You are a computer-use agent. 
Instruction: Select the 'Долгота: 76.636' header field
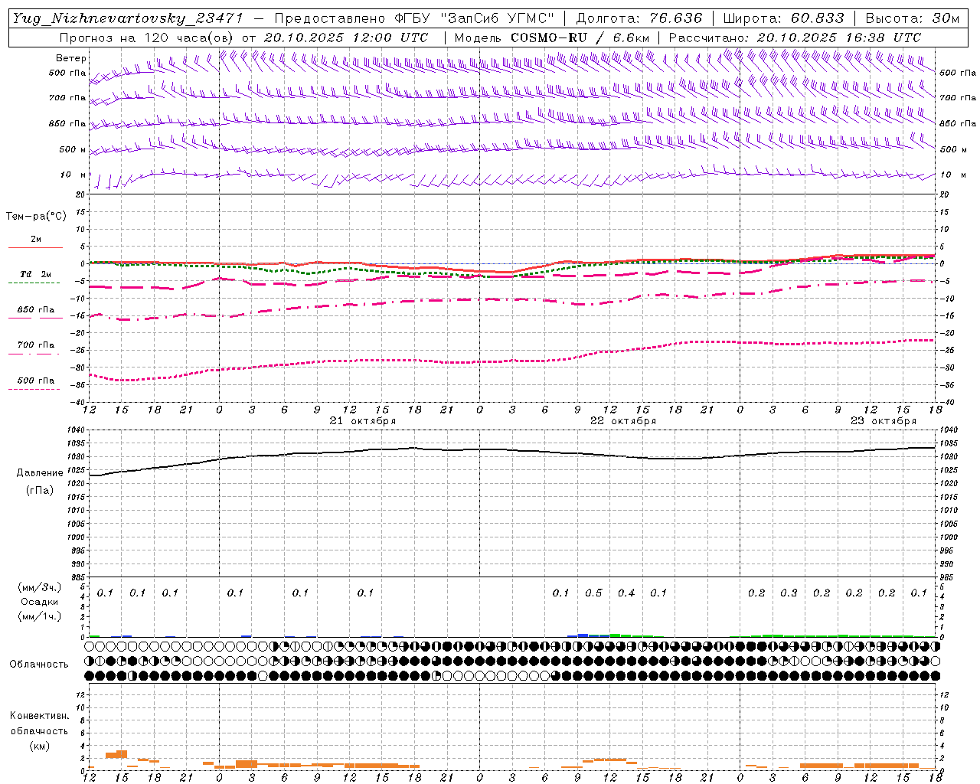point(639,18)
